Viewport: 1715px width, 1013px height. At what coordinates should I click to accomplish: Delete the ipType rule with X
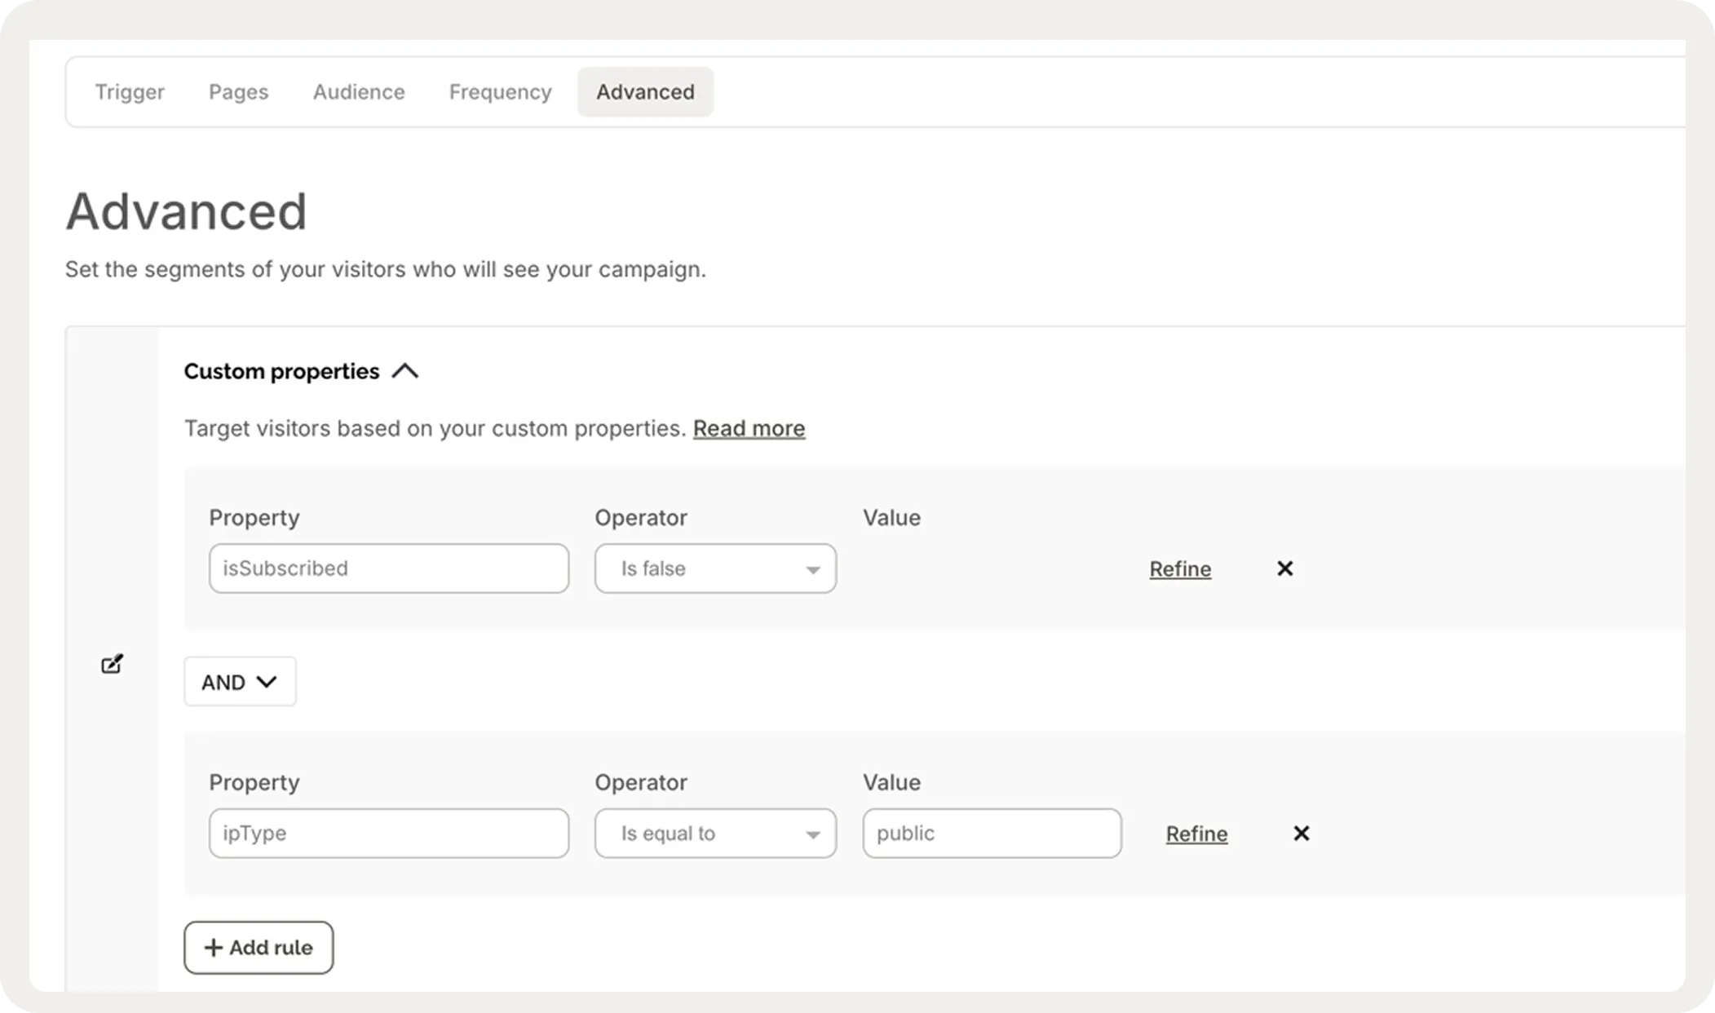[1301, 833]
